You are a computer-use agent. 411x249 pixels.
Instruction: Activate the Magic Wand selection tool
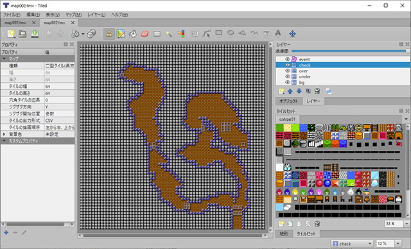(169, 34)
